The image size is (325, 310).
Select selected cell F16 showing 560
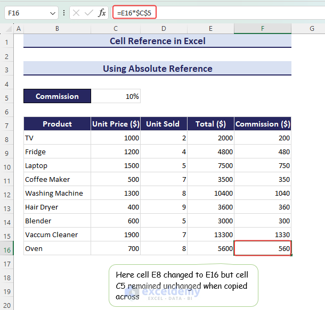coord(263,248)
